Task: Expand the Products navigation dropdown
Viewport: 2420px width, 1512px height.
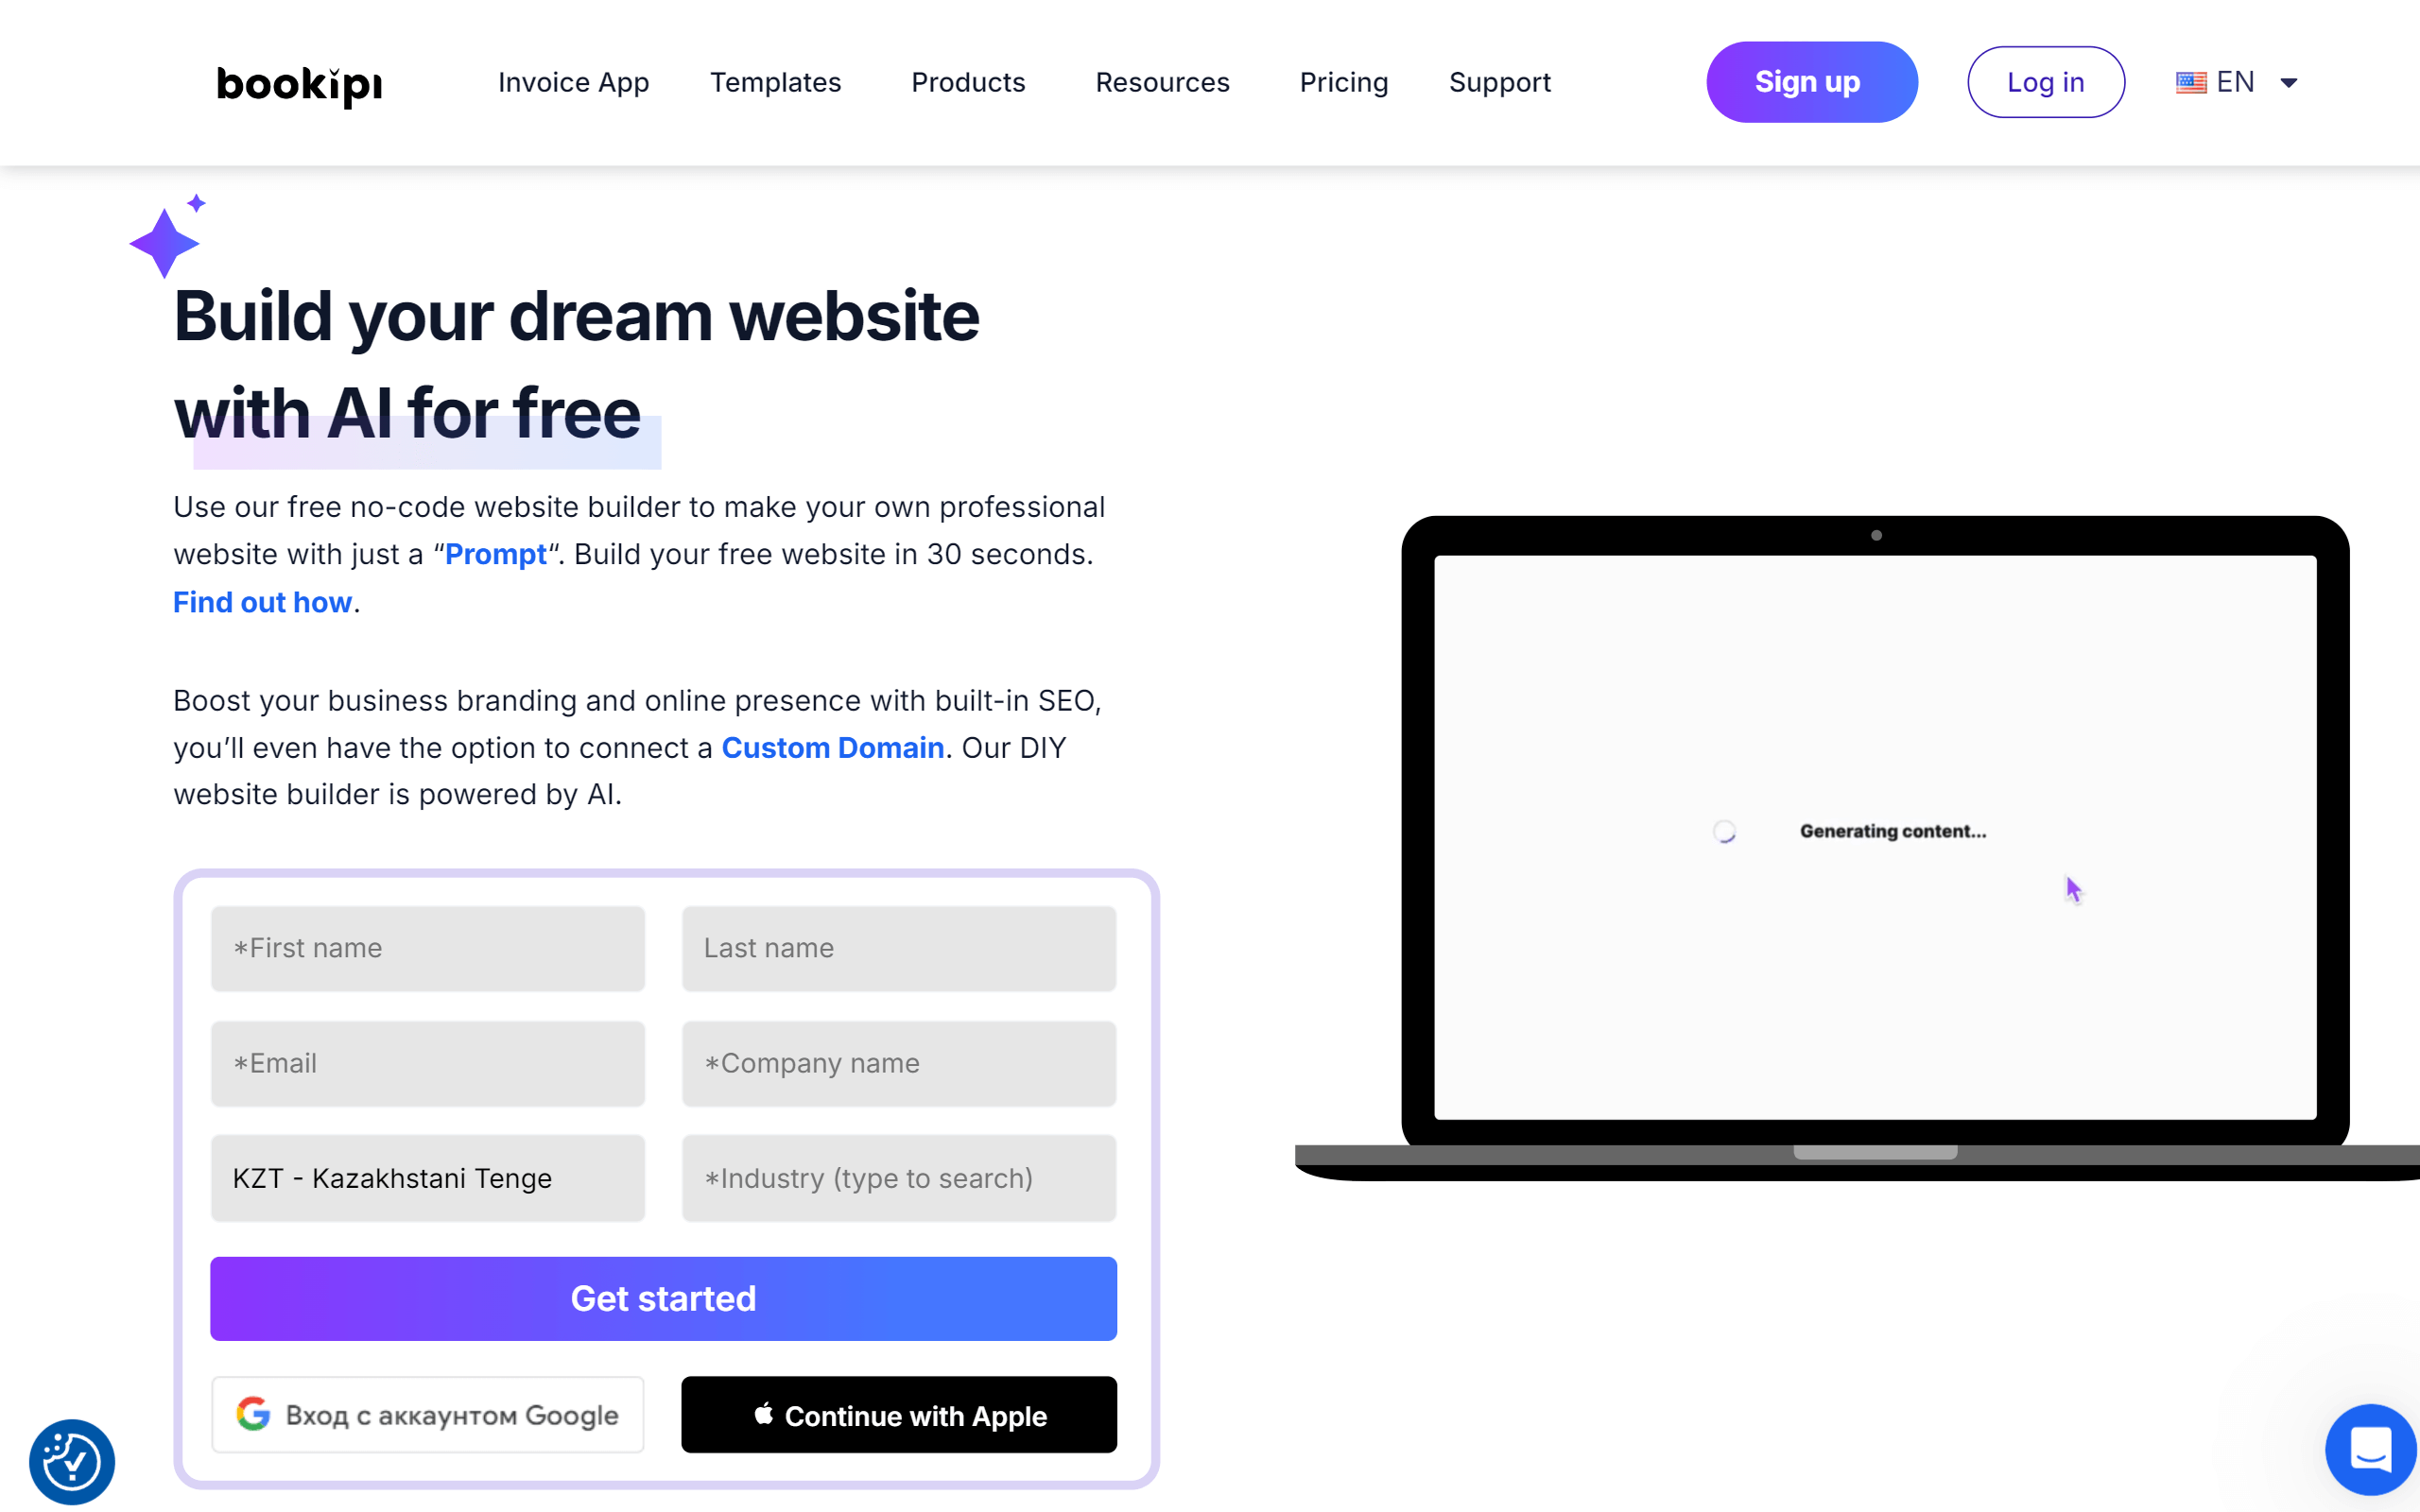Action: 967,82
